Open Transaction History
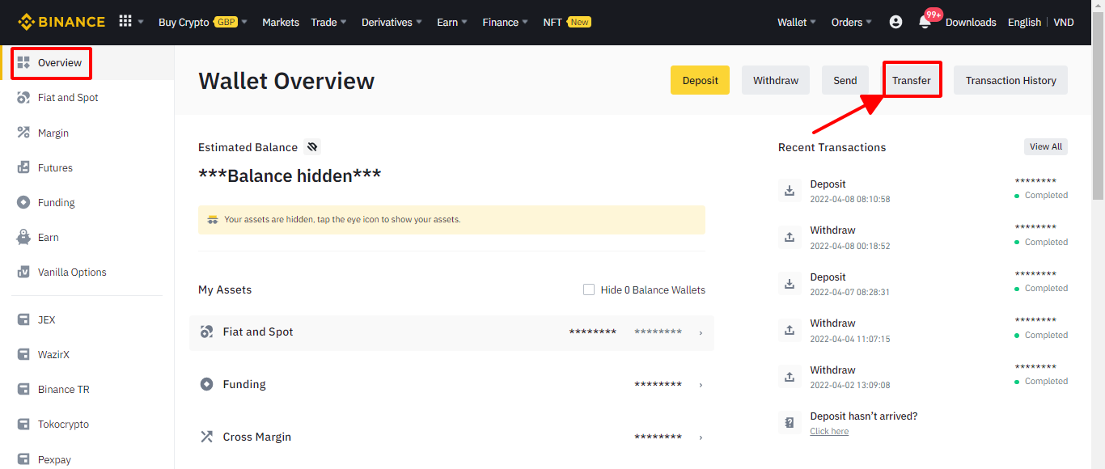The height and width of the screenshot is (469, 1105). pos(1011,80)
